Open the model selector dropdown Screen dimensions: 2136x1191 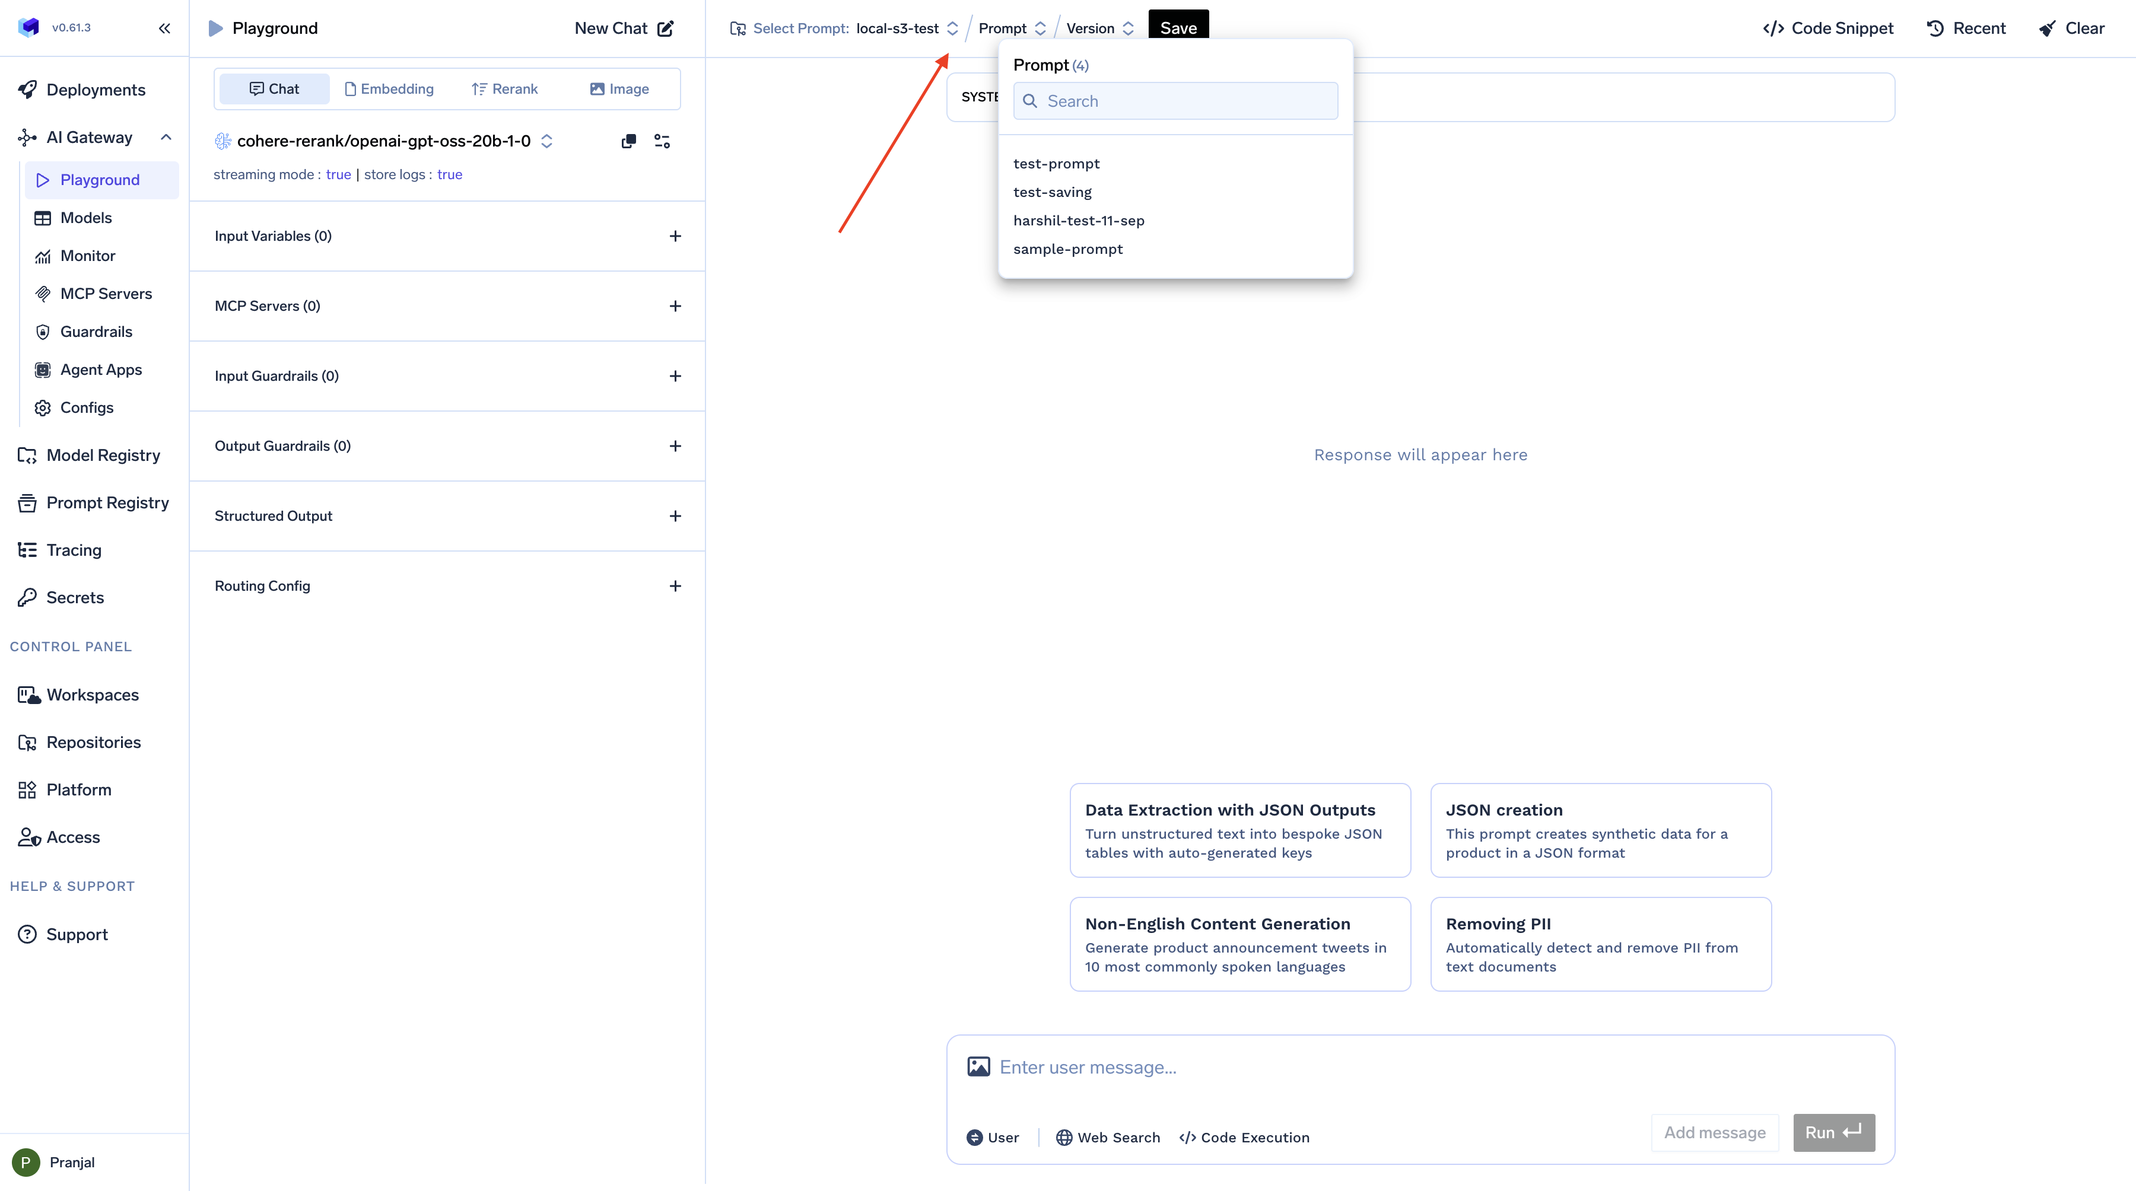point(384,141)
